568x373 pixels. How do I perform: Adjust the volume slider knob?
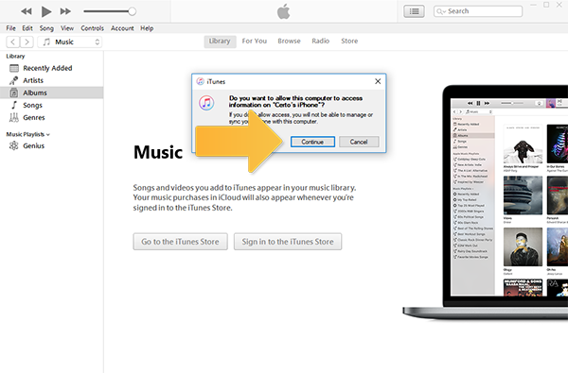click(133, 11)
